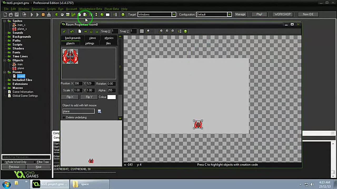
Task: Click the Manage button
Action: point(240,14)
